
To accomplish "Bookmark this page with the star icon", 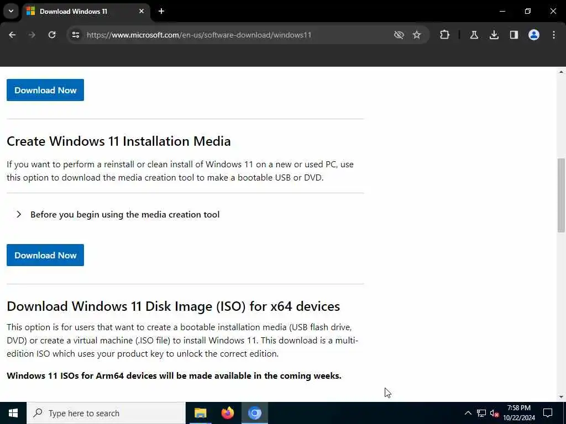I will [x=417, y=35].
